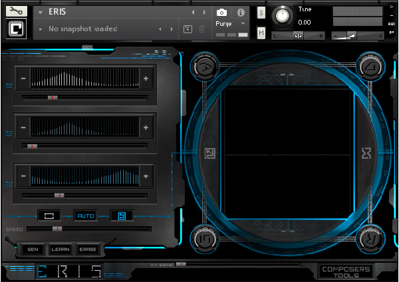
Task: Go to previous instrument arrow beside ERIS
Action: [193, 12]
